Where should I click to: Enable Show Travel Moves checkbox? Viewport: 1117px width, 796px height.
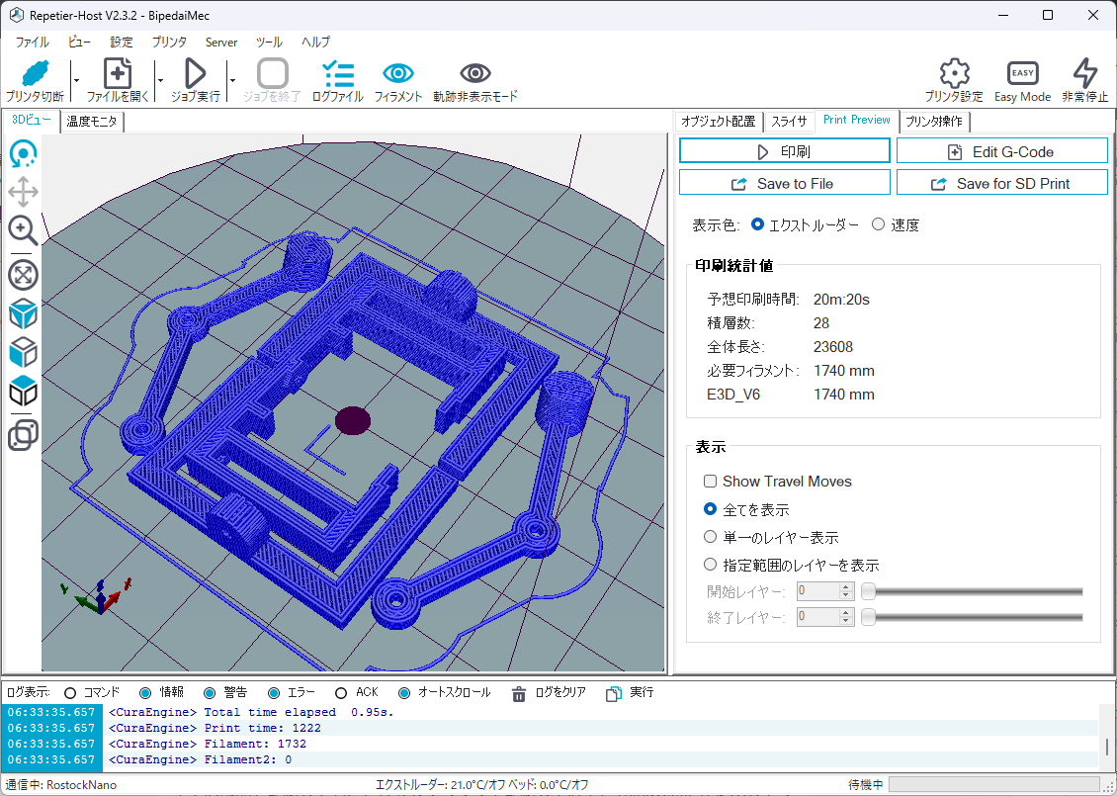tap(711, 481)
